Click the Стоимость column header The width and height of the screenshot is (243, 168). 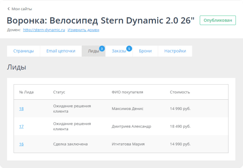click(180, 92)
